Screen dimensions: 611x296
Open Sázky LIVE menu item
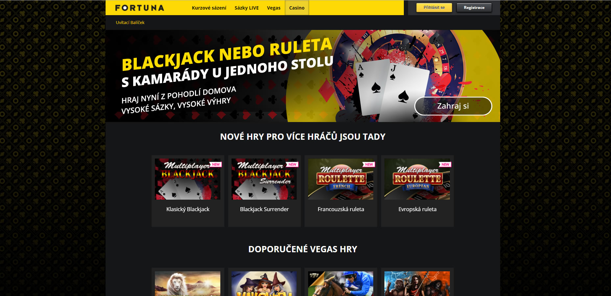247,8
